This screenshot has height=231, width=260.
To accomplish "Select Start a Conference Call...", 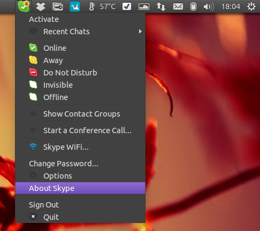I will [x=80, y=130].
